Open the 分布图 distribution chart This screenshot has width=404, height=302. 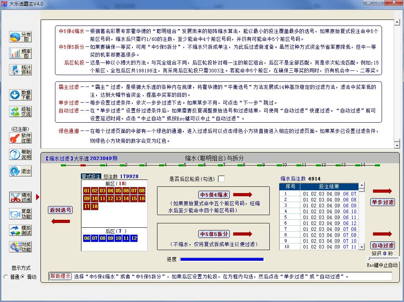(20, 37)
